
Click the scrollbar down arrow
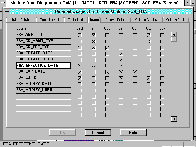[174, 119]
